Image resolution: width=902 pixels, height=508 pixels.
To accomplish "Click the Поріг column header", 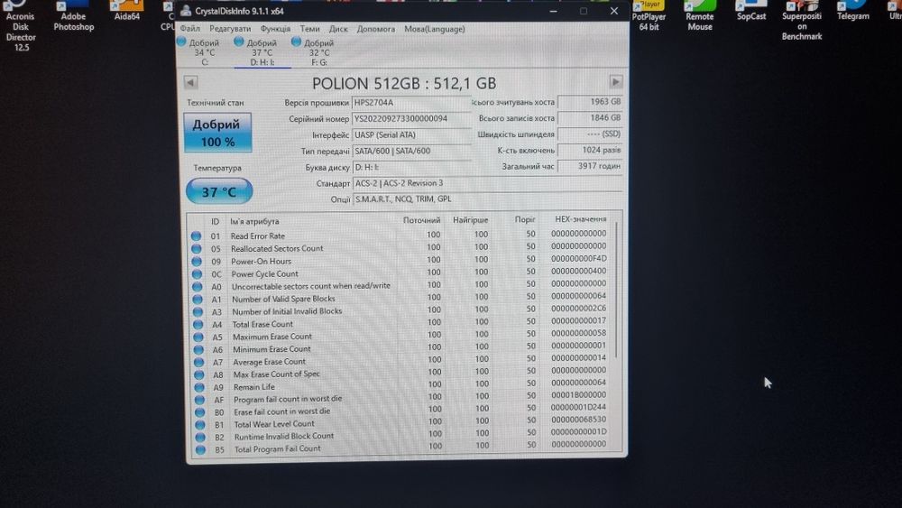I will click(525, 220).
